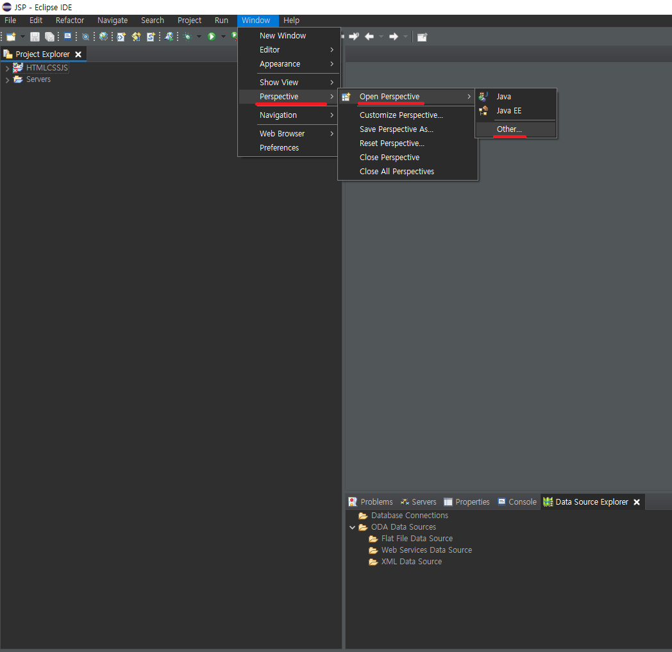This screenshot has height=652, width=672.
Task: Click the new S file icon
Action: [151, 37]
